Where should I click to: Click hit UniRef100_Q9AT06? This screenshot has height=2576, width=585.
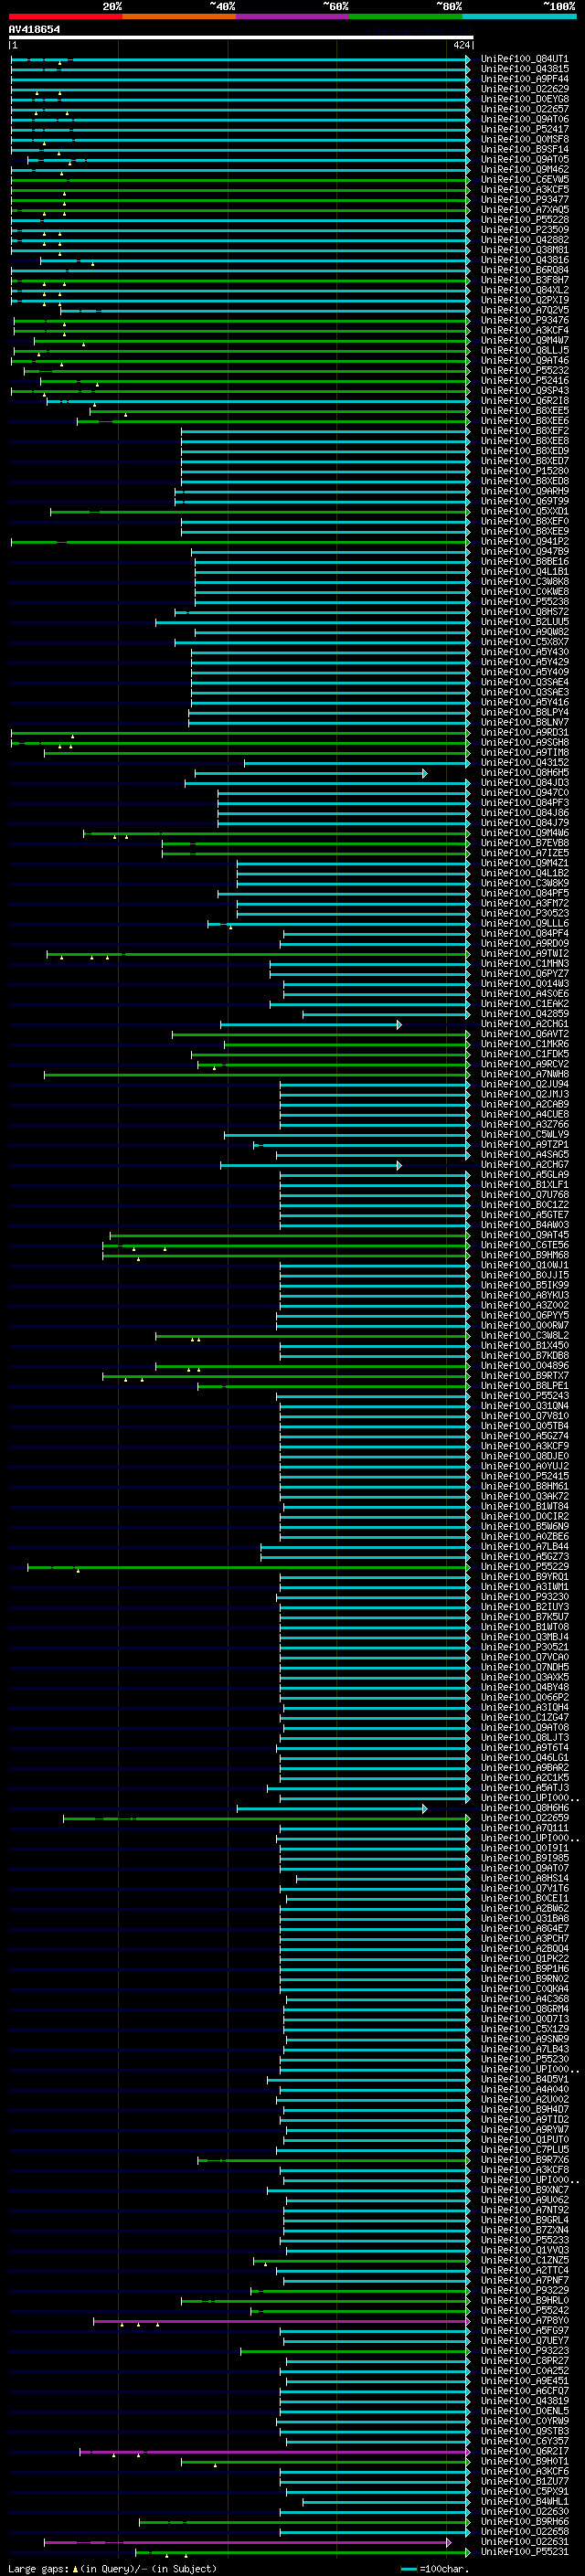pos(524,119)
